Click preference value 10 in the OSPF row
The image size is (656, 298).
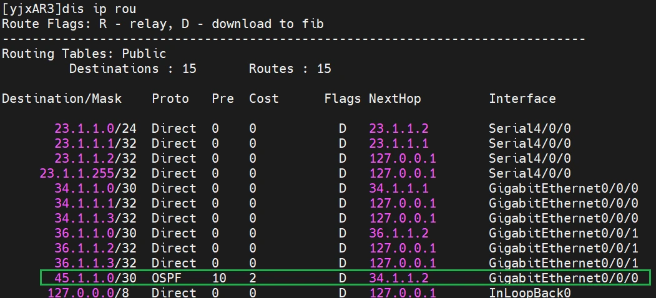[219, 277]
